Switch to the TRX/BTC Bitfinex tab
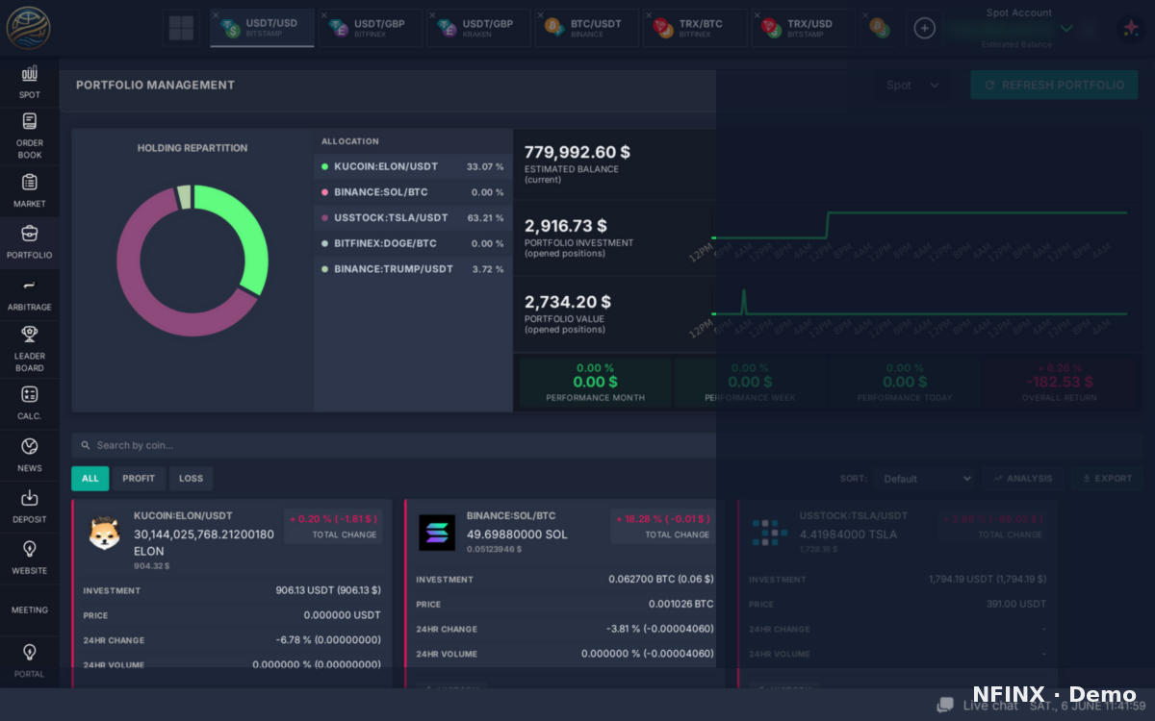1155x721 pixels. [695, 28]
